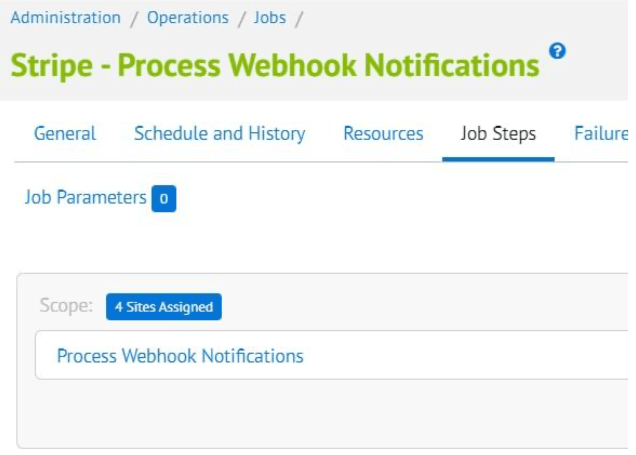Screen dimensions: 636x455
Task: Click the blue underline beneath Job Steps
Action: pos(498,160)
